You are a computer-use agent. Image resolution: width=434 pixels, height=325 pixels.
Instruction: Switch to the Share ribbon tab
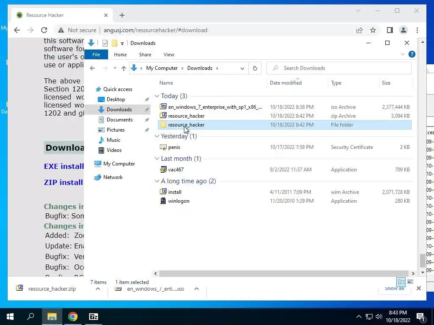pyautogui.click(x=145, y=55)
